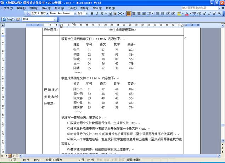This screenshot has width=225, height=163.
Task: Open the 表格(A) menu
Action: pos(85,8)
